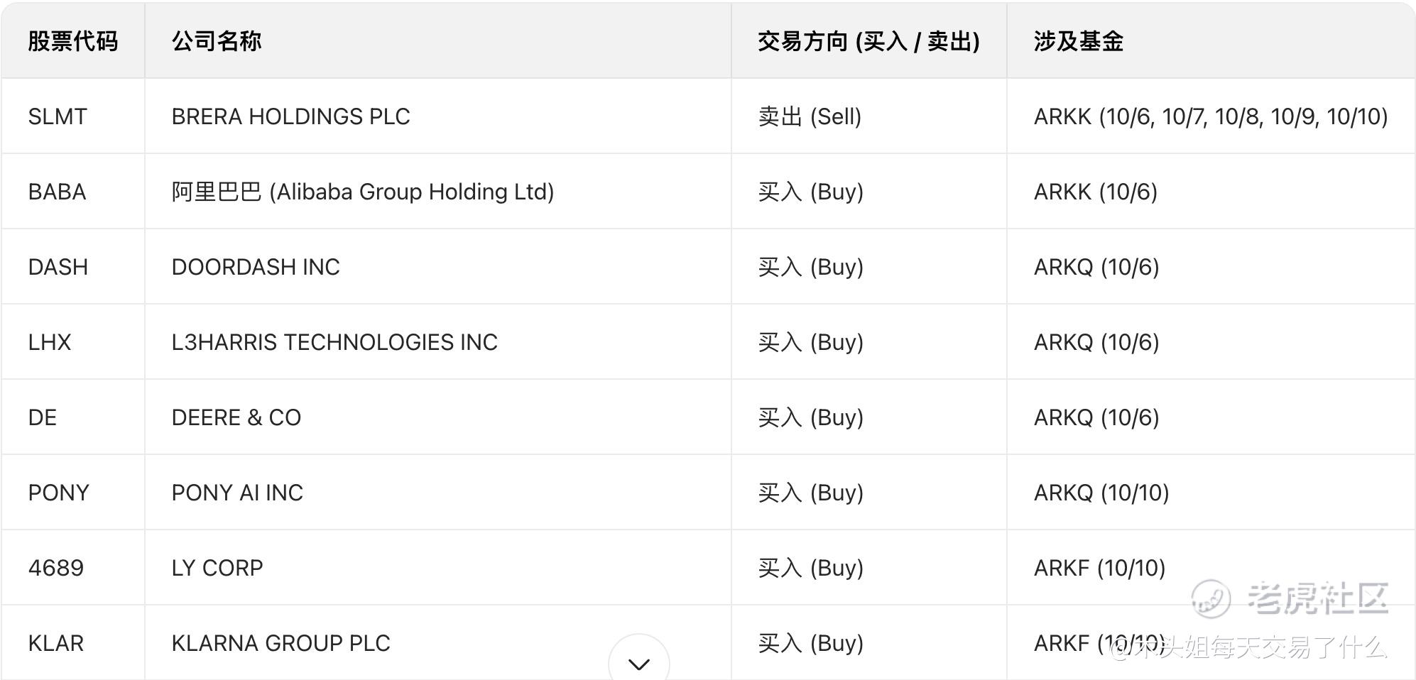Select the PONY ticker cell
Viewport: 1416px width, 680px height.
click(58, 493)
